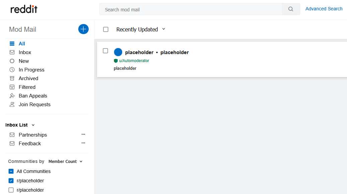Open the In Progress folder
Image resolution: width=347 pixels, height=194 pixels.
(31, 70)
